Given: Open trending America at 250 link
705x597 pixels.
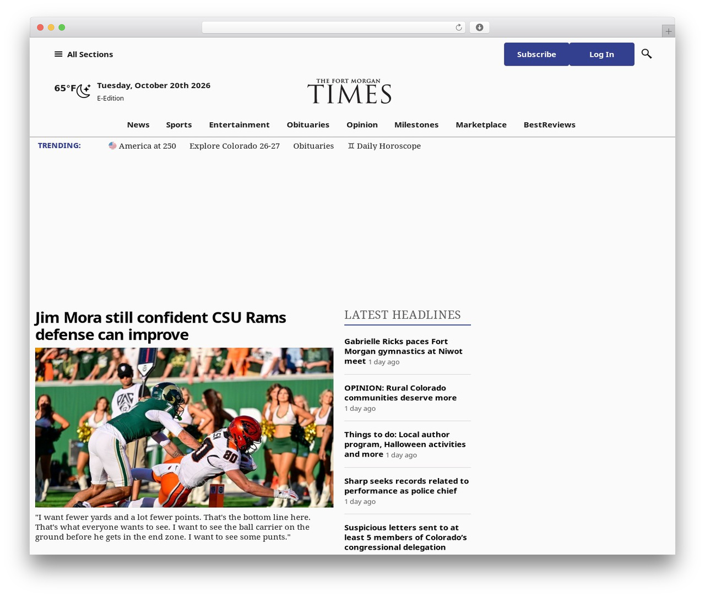Looking at the screenshot, I should coord(142,146).
